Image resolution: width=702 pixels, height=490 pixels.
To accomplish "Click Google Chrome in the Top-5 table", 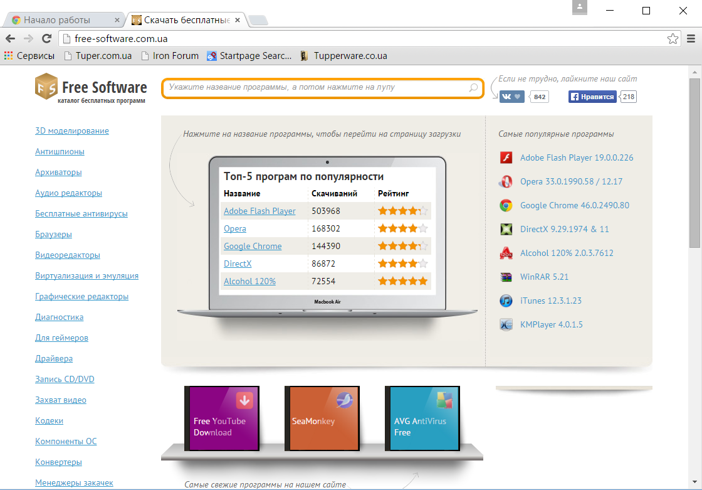I will 253,246.
